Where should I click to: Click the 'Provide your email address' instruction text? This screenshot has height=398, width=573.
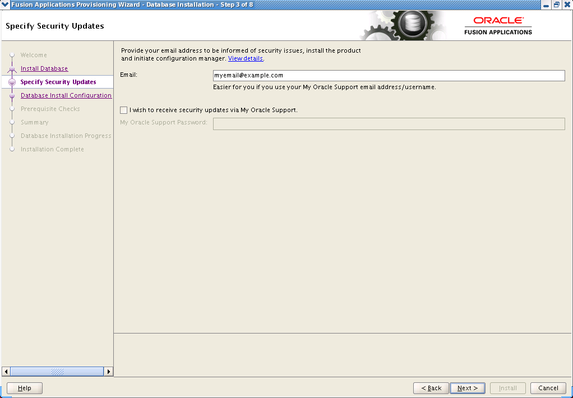241,54
